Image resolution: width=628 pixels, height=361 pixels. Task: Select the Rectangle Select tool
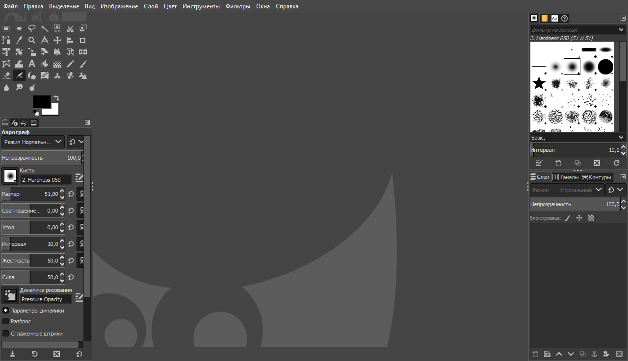(6, 28)
